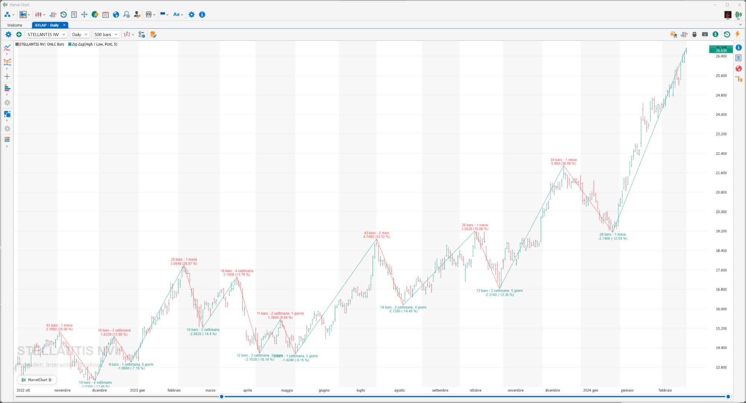The height and width of the screenshot is (403, 746).
Task: Click the lightning bolt icon in chart toolbar
Action: (737, 34)
